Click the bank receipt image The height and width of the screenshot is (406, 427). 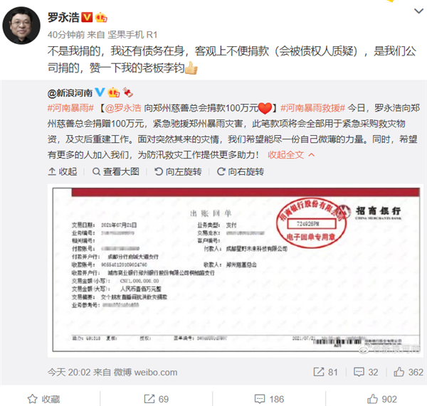(236, 269)
